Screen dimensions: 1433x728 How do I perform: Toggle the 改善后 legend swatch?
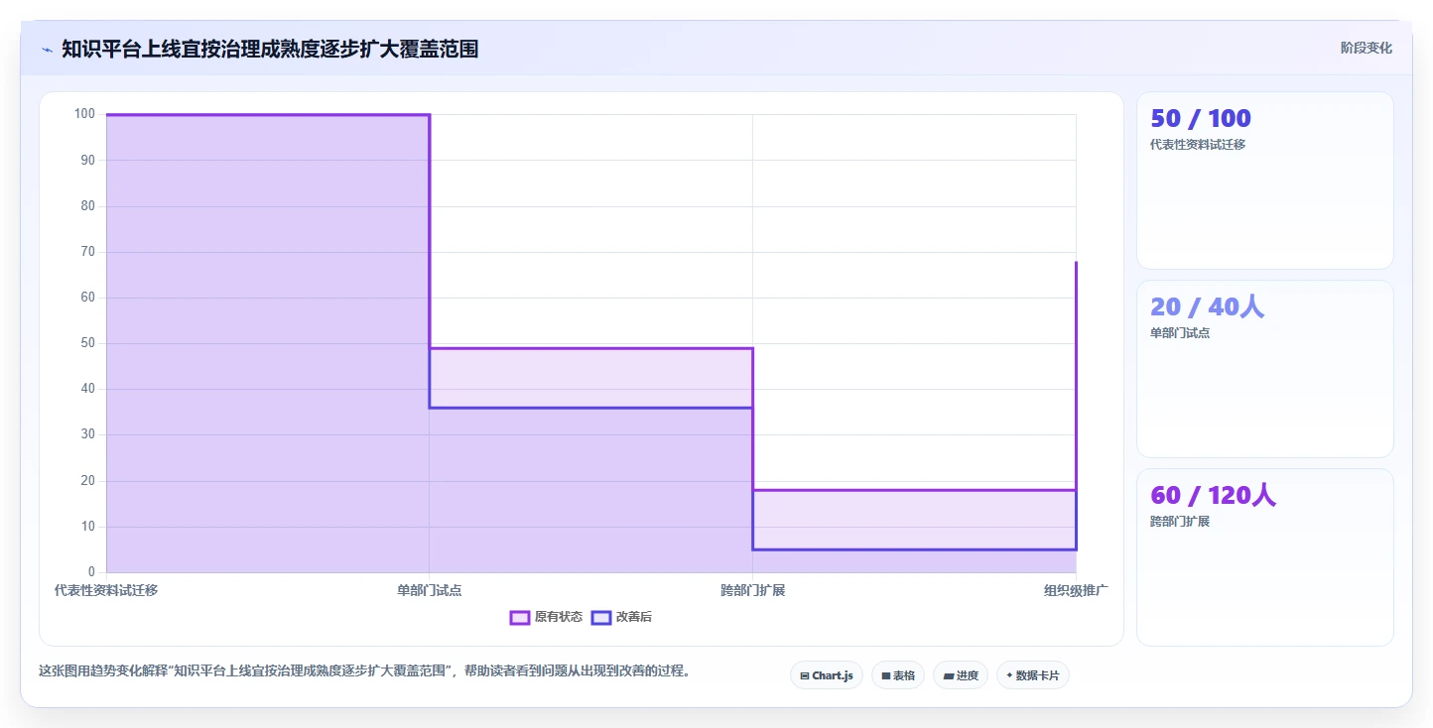pos(600,617)
